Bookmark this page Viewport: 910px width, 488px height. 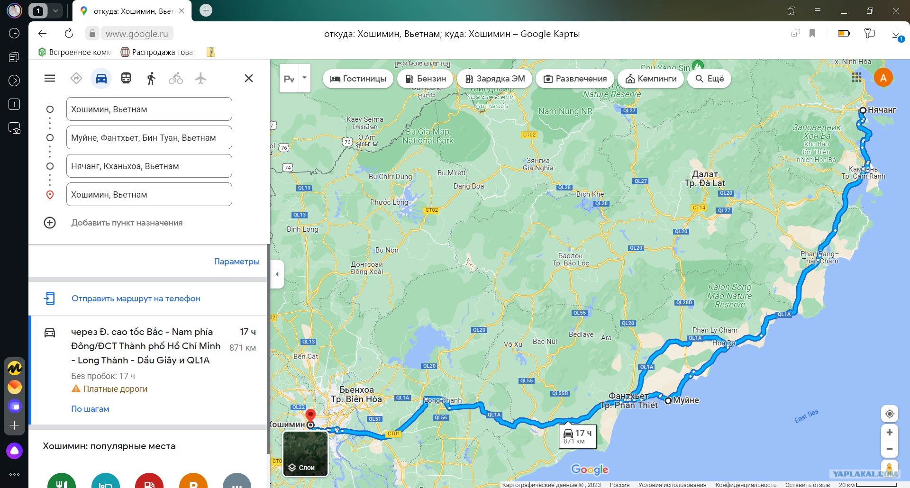[812, 33]
